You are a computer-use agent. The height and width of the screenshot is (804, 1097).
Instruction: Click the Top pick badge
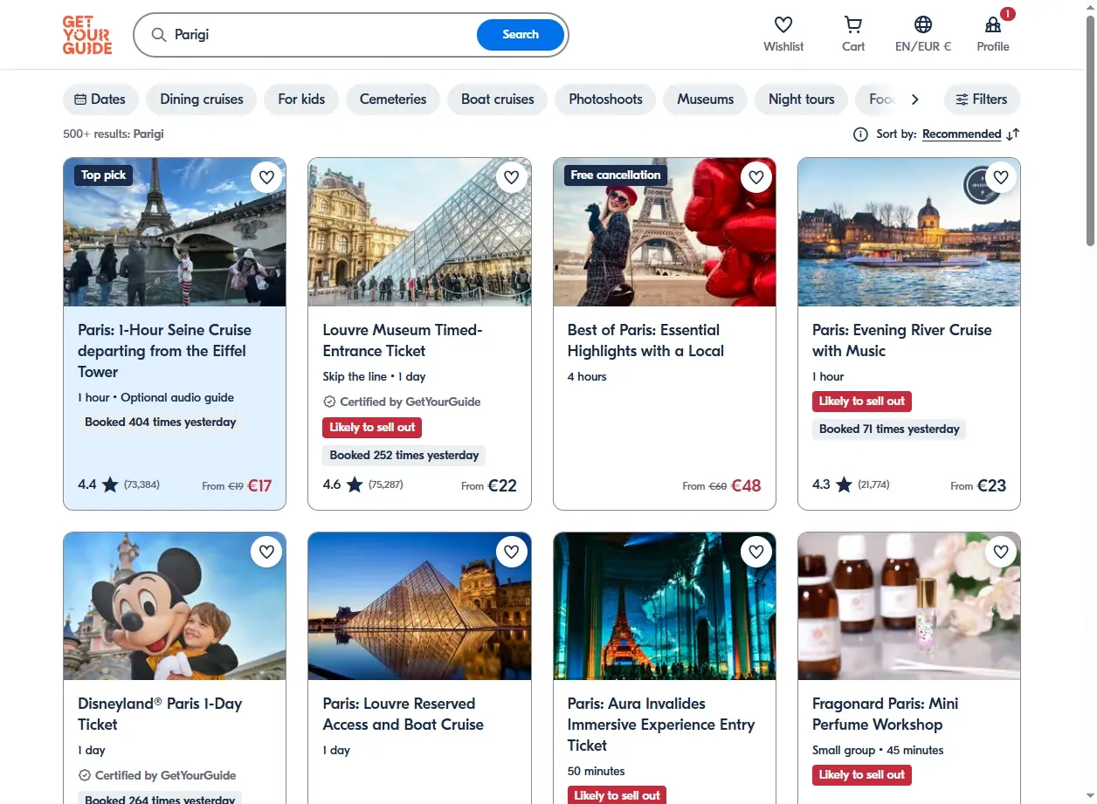[x=104, y=175]
